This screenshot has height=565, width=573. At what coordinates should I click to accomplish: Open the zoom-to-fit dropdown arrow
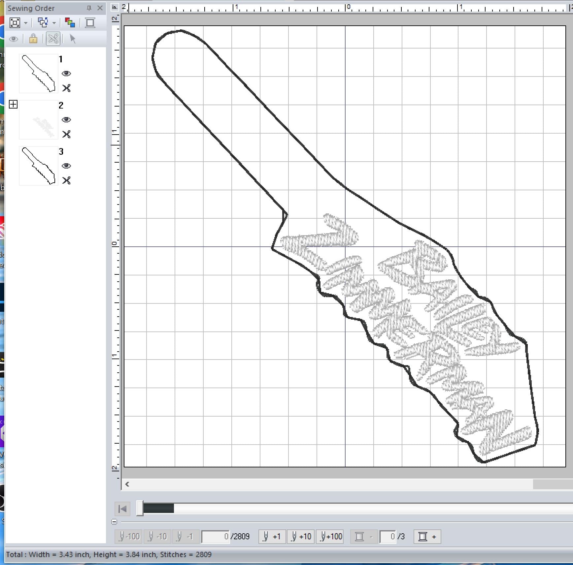(x=26, y=23)
